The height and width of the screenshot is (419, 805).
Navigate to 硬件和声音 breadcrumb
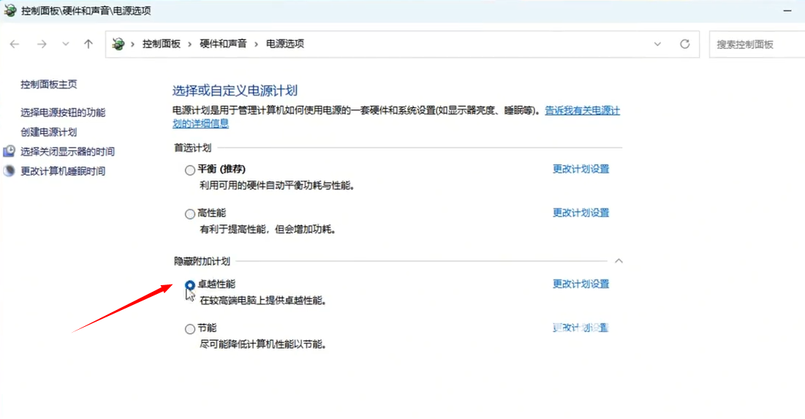[223, 44]
